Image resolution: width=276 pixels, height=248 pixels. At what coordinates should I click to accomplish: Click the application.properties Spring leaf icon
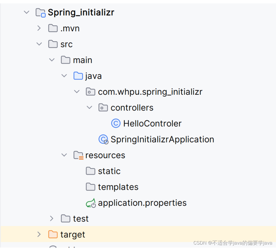tap(91, 203)
